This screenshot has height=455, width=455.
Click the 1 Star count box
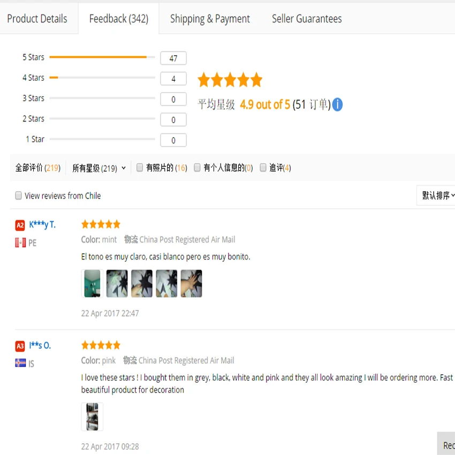(x=173, y=140)
